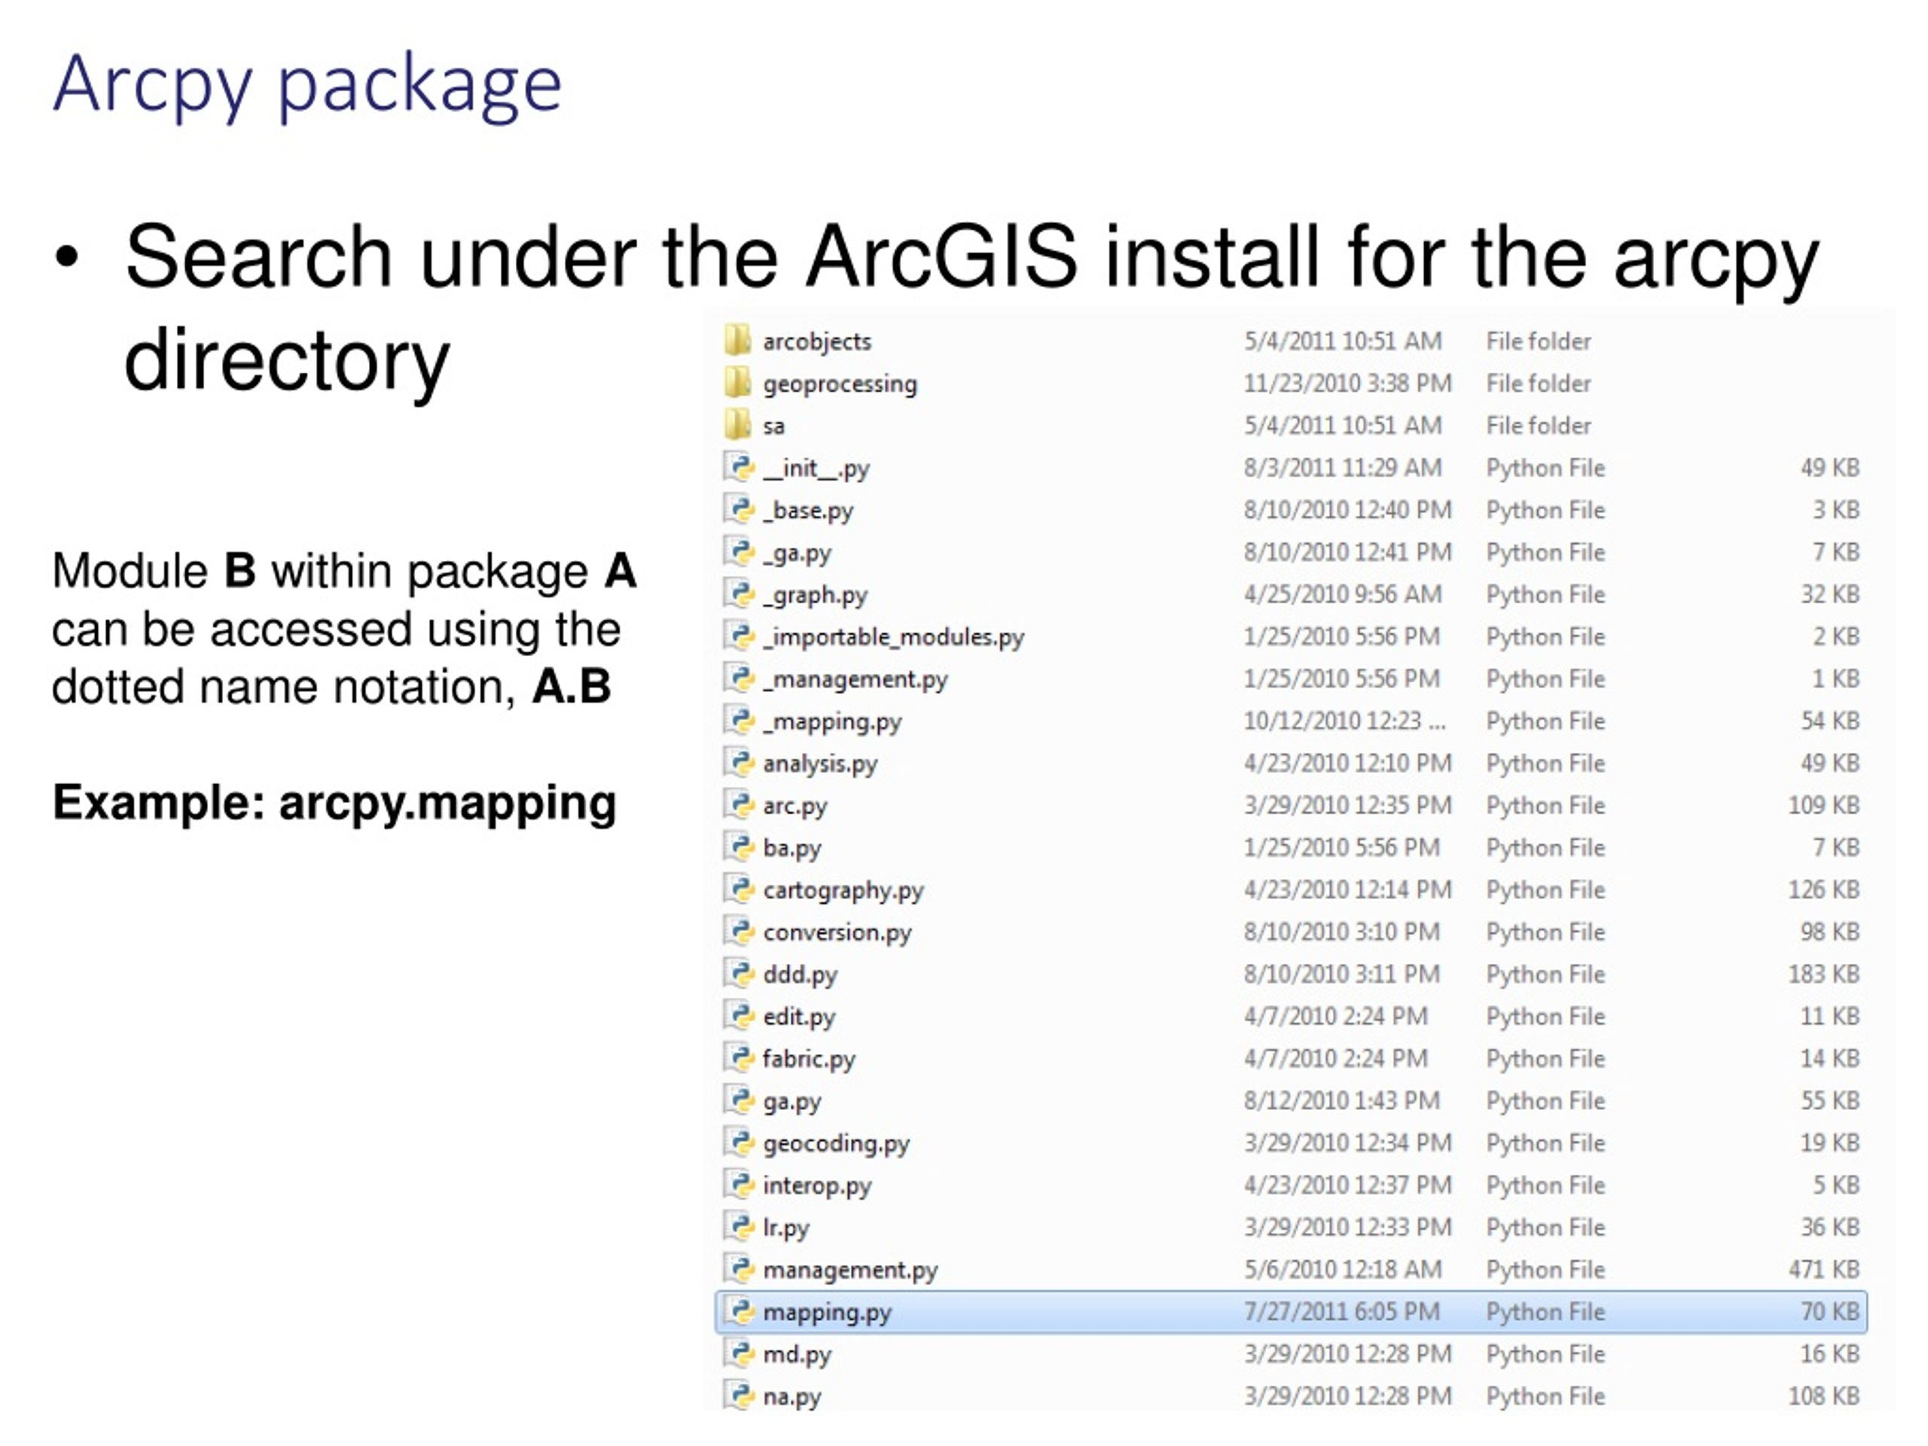Click the interop.py file name
The width and height of the screenshot is (1928, 1446).
[816, 1185]
